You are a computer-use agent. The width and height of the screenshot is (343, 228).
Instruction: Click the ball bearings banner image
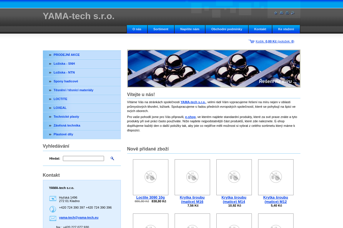pyautogui.click(x=214, y=68)
